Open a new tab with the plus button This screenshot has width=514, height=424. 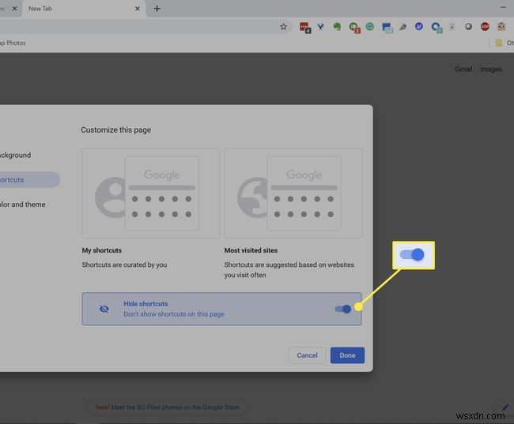coord(157,9)
